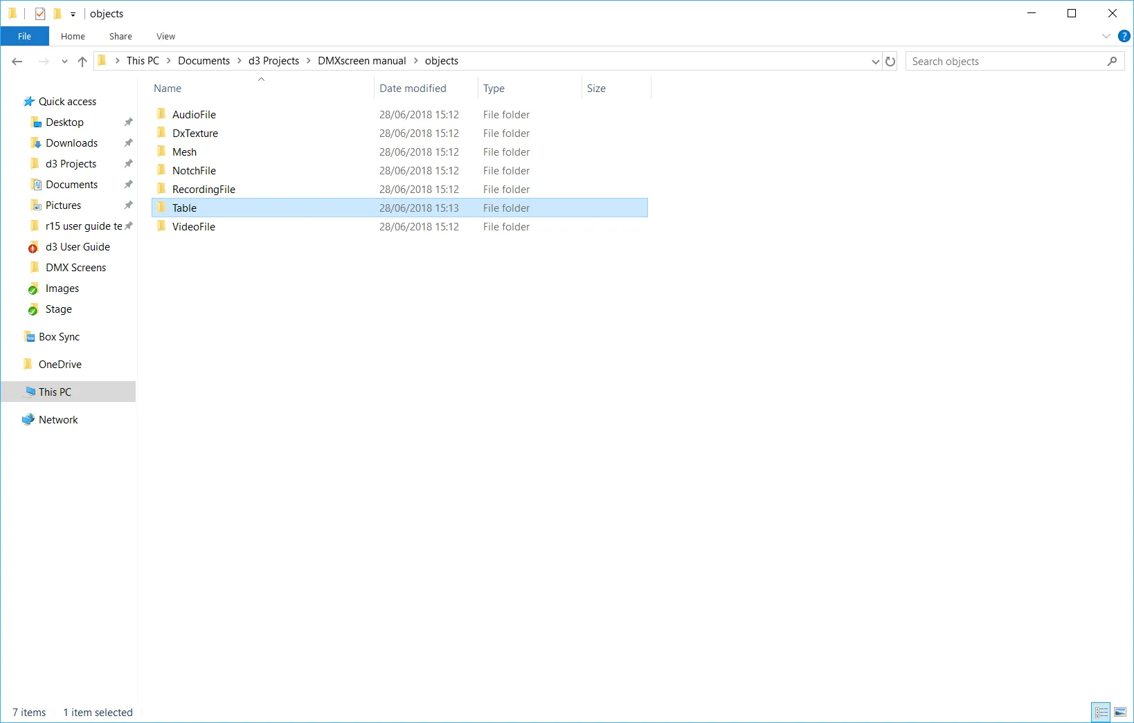Open the File menu
Image resolution: width=1134 pixels, height=723 pixels.
pos(24,36)
